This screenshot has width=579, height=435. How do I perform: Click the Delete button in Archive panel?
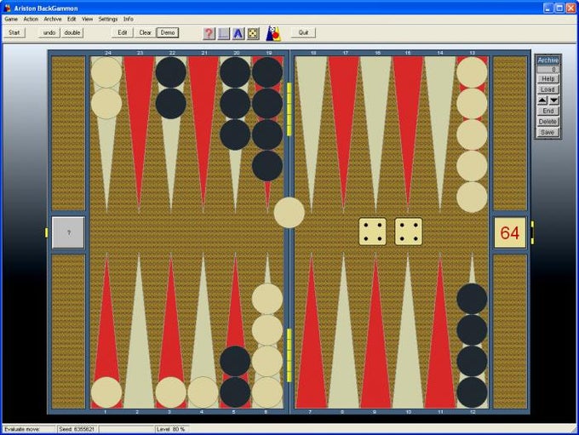548,122
